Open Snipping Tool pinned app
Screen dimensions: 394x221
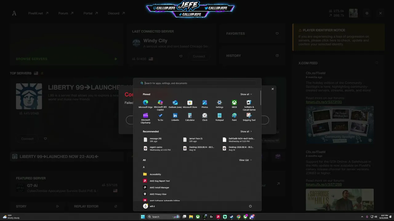click(x=249, y=117)
